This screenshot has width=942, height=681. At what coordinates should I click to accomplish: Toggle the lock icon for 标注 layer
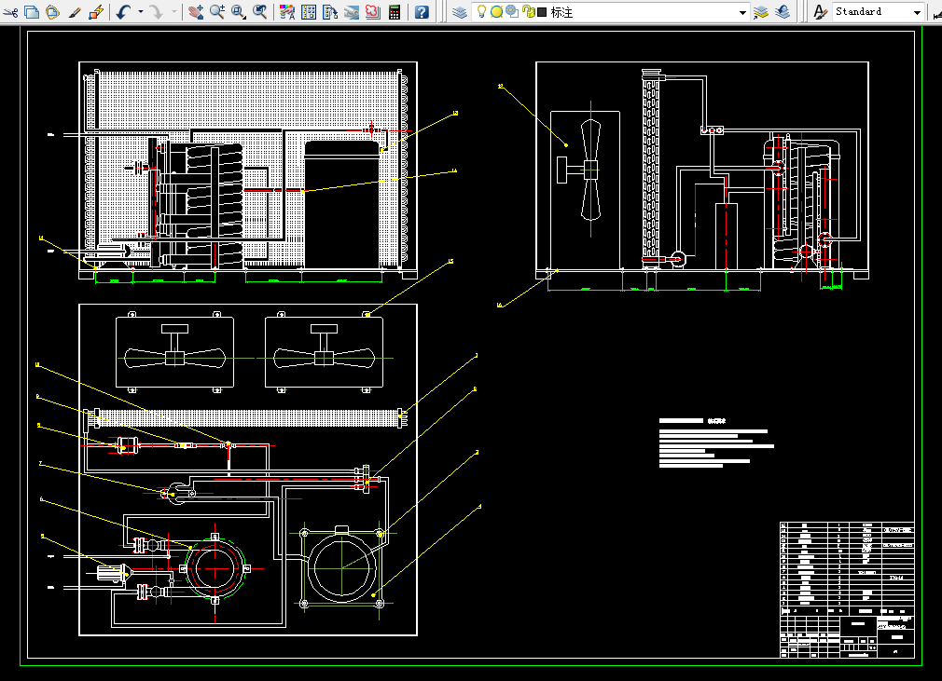(528, 11)
